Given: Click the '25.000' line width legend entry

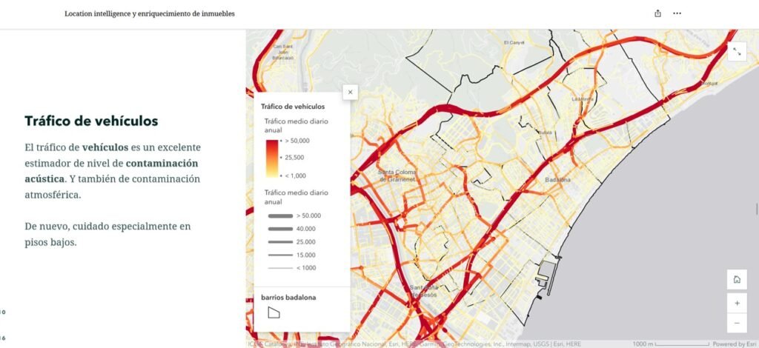Looking at the screenshot, I should pos(291,241).
